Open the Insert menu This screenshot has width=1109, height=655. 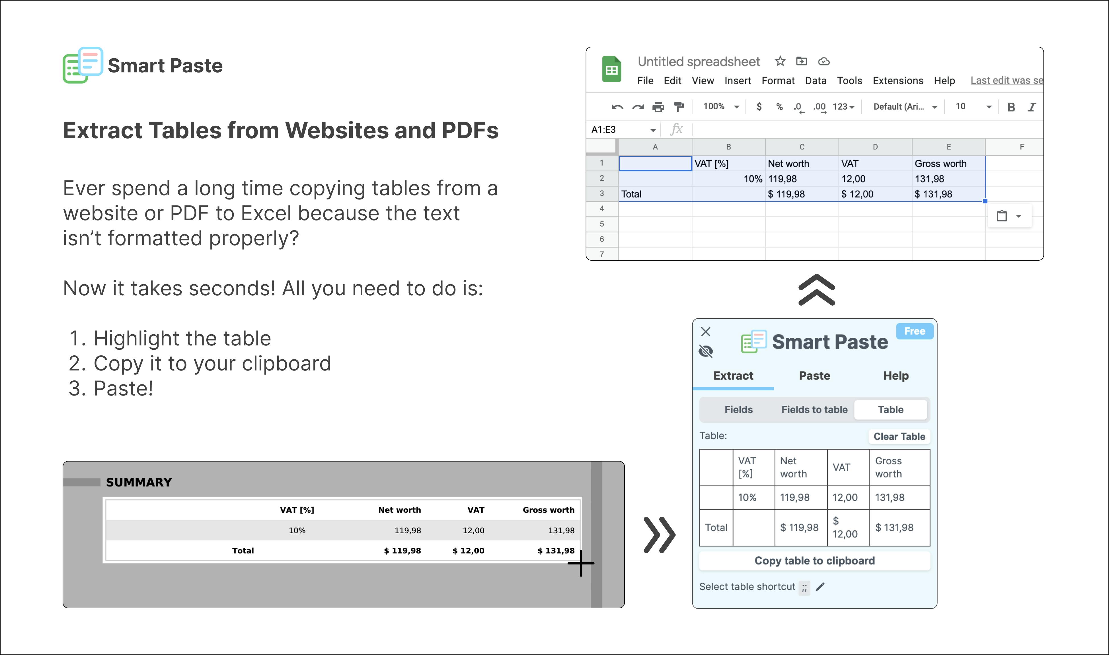[738, 81]
